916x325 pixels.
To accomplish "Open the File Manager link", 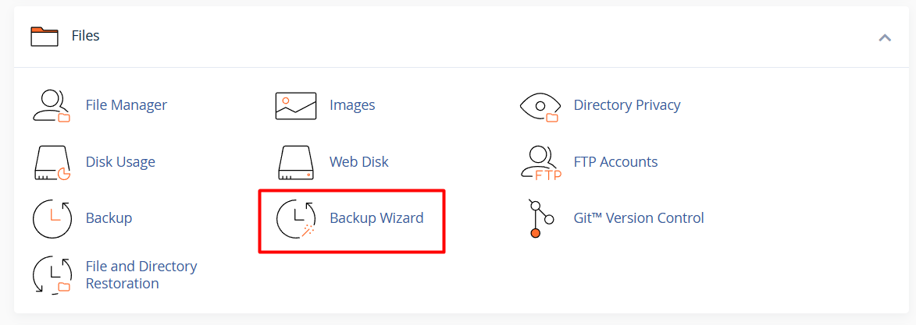I will coord(127,105).
